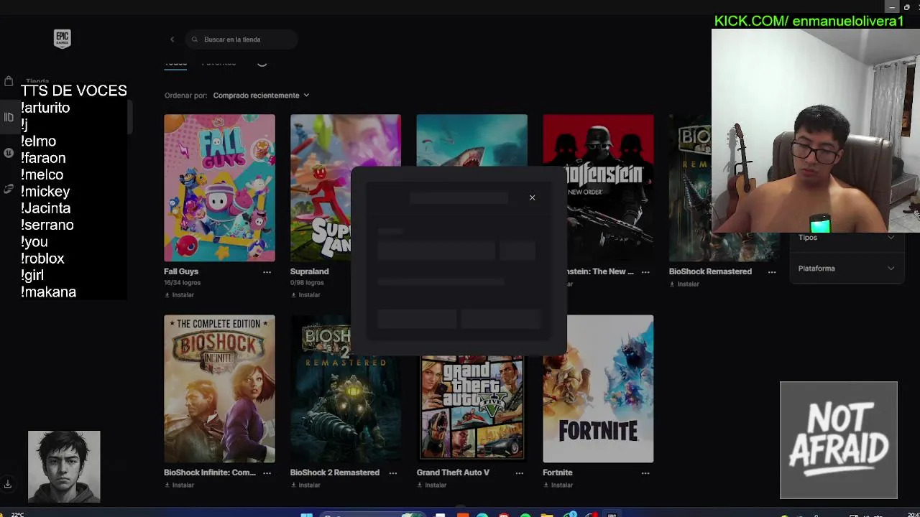Open the Fortnite cover thumbnail
Viewport: 920px width, 517px height.
598,388
